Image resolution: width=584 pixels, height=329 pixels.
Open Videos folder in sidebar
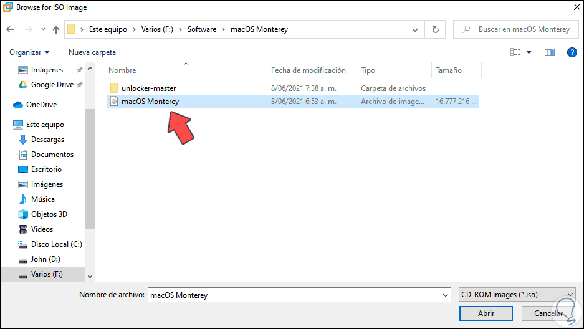click(42, 229)
